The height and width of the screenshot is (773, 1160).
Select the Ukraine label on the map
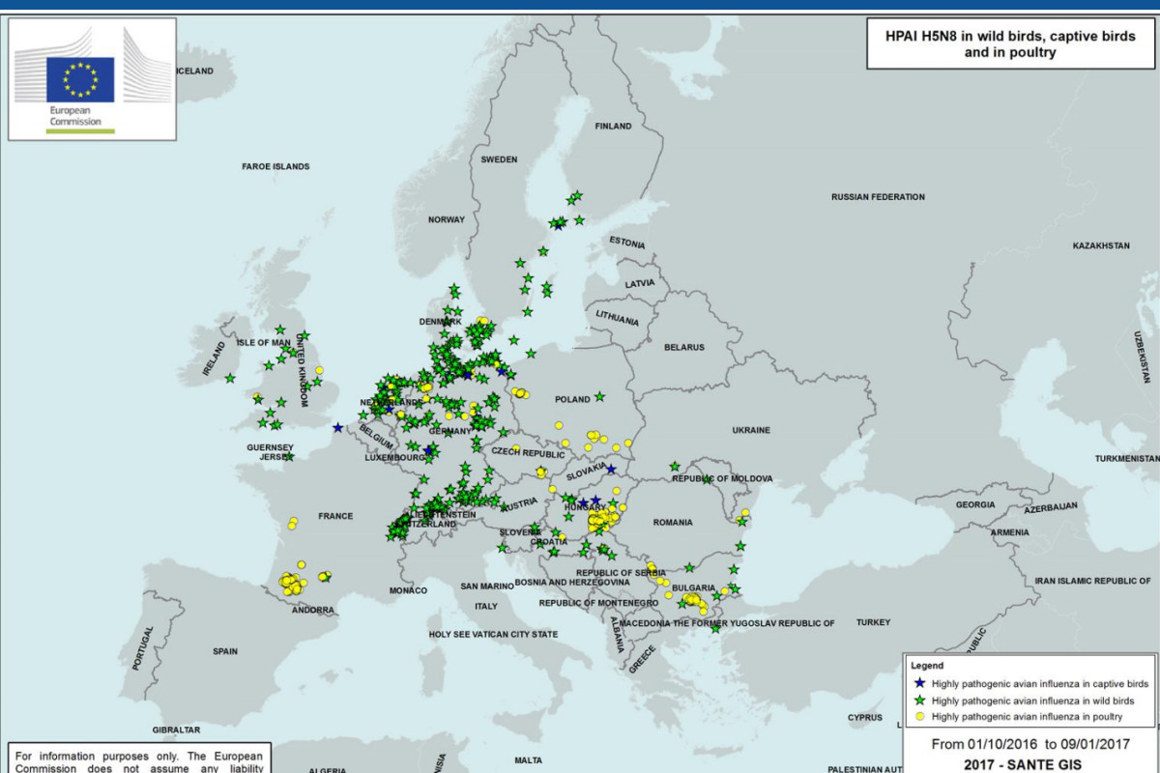[x=751, y=430]
